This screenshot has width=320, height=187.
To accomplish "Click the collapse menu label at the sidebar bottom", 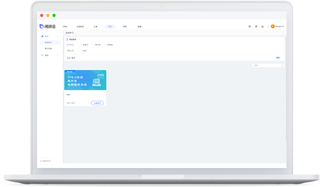I will 47,161.
